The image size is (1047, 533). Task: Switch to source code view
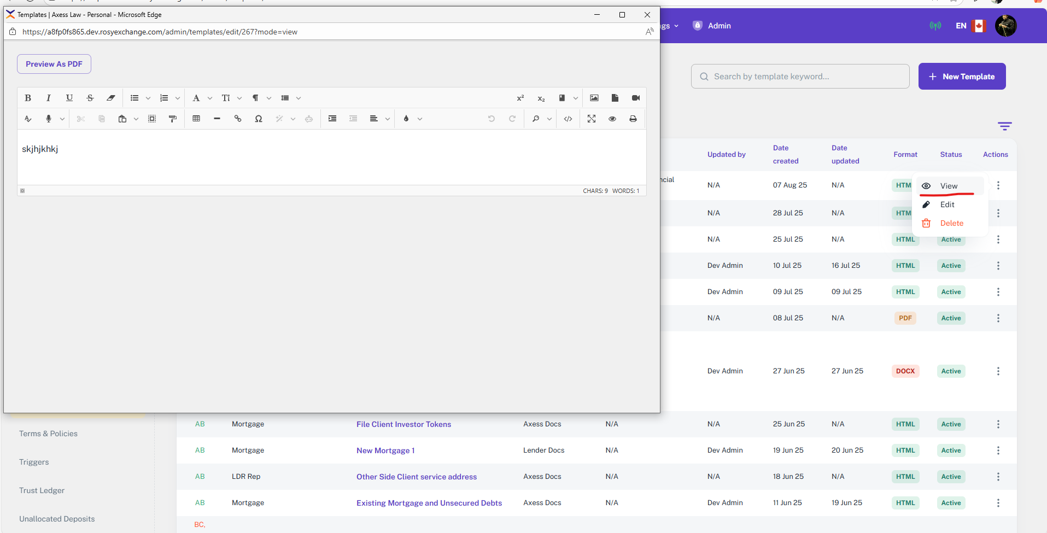[x=568, y=119]
